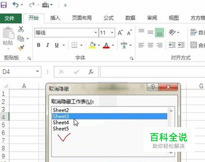This screenshot has height=162, width=205.
Task: Apply cell borders with the borders icon
Action: (74, 45)
